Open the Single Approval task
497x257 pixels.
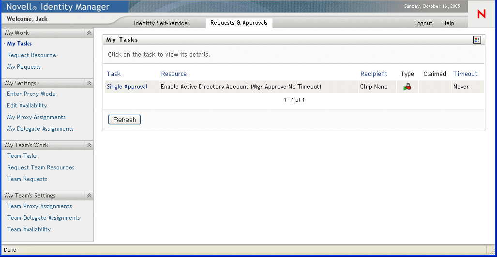(x=127, y=87)
